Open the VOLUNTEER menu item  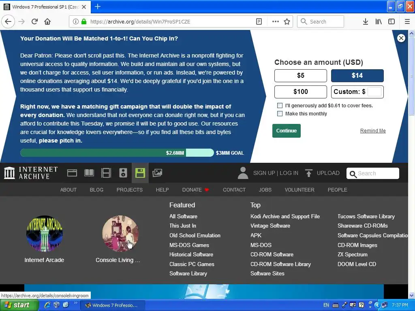click(299, 190)
